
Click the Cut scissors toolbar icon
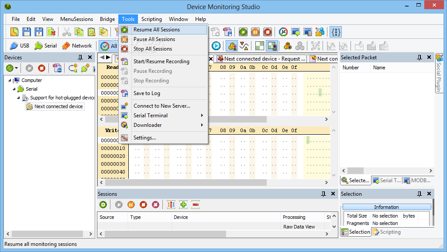(66, 32)
